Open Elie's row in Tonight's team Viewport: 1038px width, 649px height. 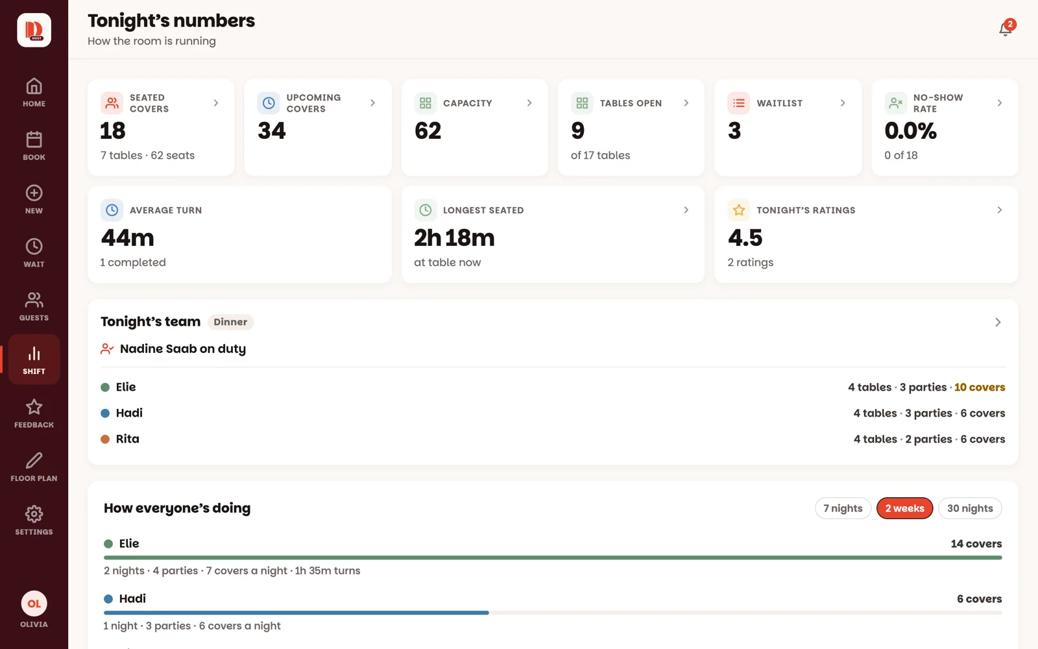point(553,387)
